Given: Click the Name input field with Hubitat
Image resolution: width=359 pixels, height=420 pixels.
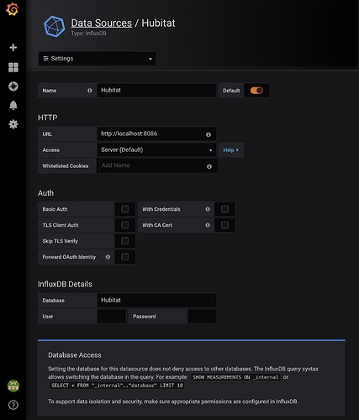Looking at the screenshot, I should [x=156, y=91].
